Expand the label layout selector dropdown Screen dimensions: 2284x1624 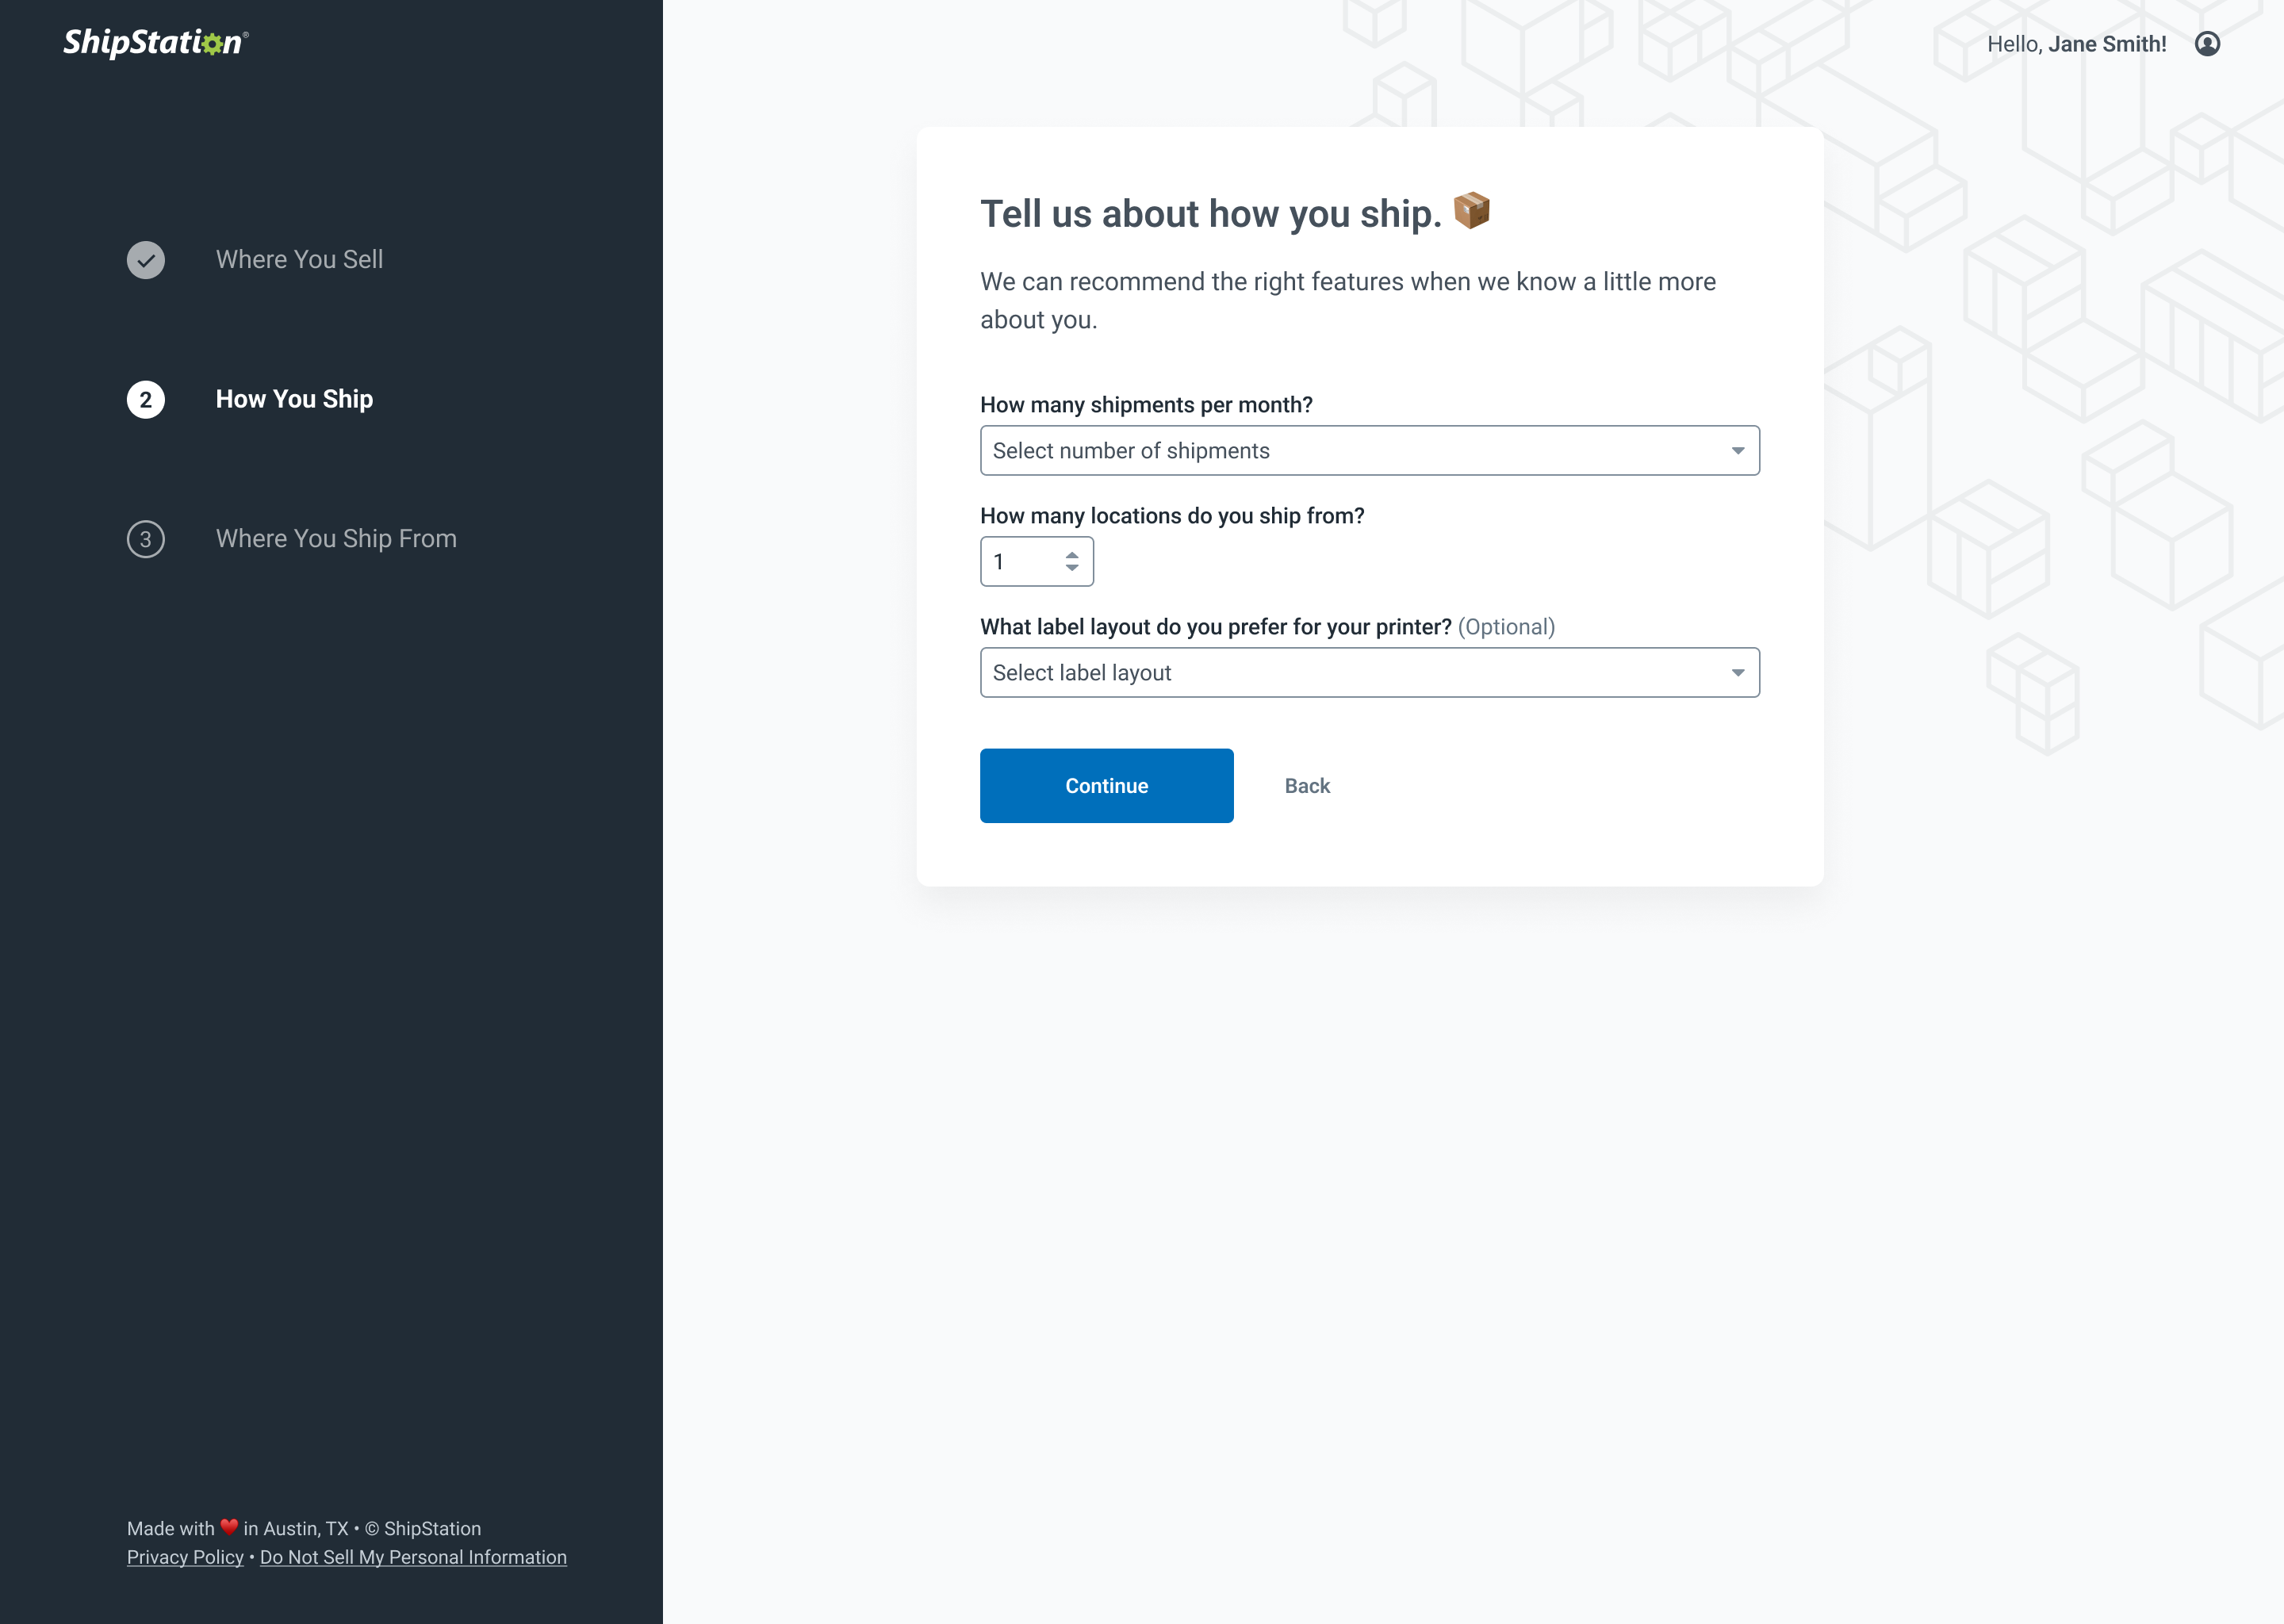point(1369,672)
